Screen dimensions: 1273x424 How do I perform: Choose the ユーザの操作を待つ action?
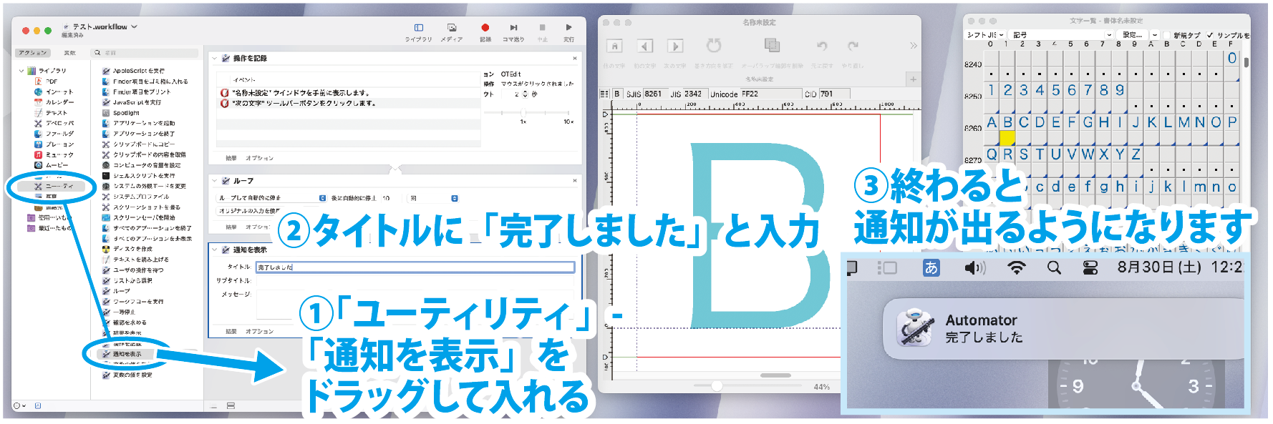click(133, 270)
